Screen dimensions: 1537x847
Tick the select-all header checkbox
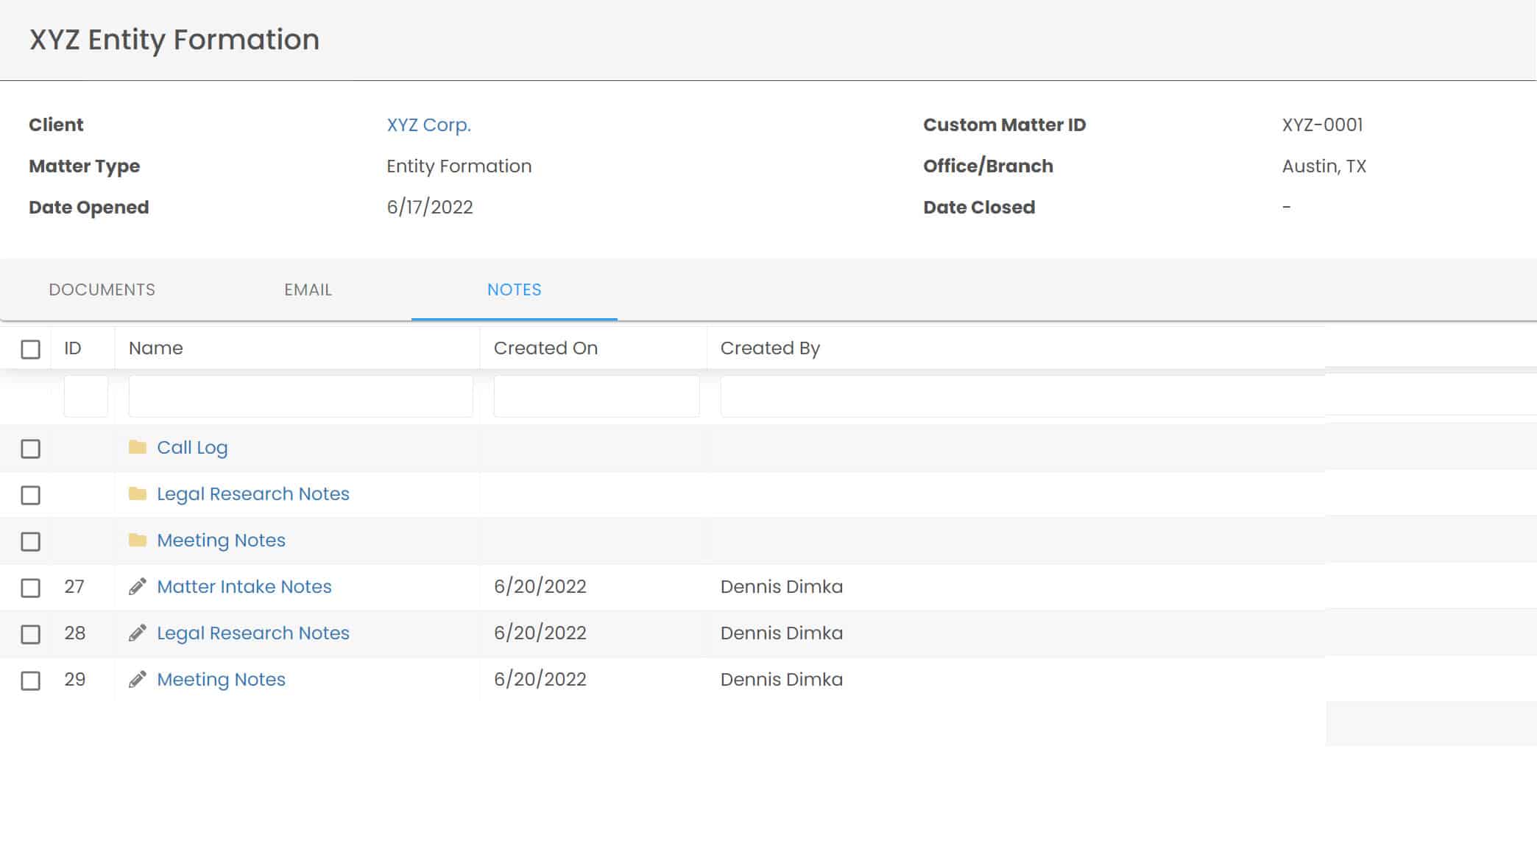30,349
